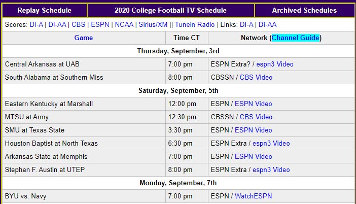Open CBS Video for South Alabama game
This screenshot has height=204, width=356.
coord(256,78)
